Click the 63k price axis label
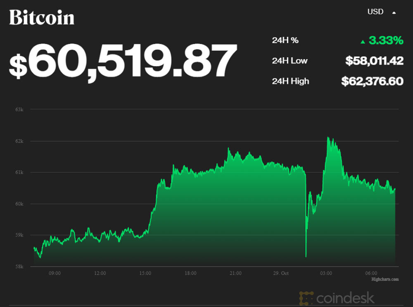 19,110
